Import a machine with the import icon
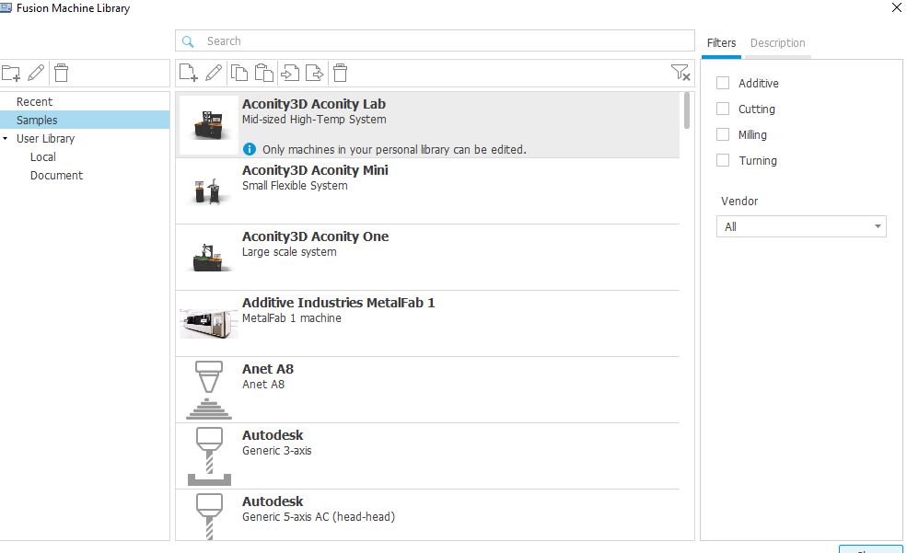The width and height of the screenshot is (907, 553). click(x=290, y=73)
